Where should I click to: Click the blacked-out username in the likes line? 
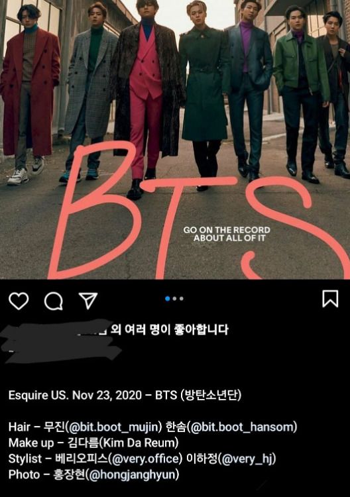click(57, 329)
